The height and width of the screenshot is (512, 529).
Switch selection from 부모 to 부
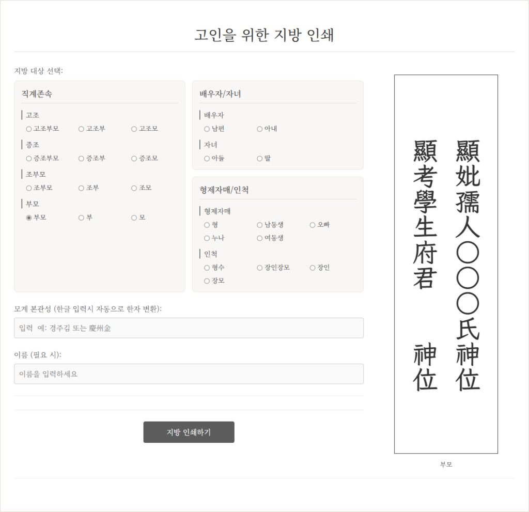click(81, 217)
